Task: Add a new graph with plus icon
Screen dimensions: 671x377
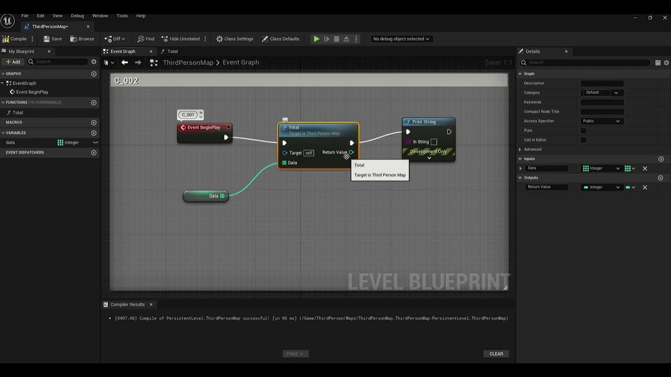Action: click(x=94, y=74)
